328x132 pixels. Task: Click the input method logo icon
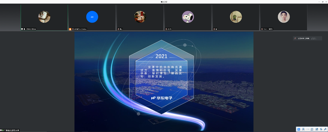[x=299, y=129]
